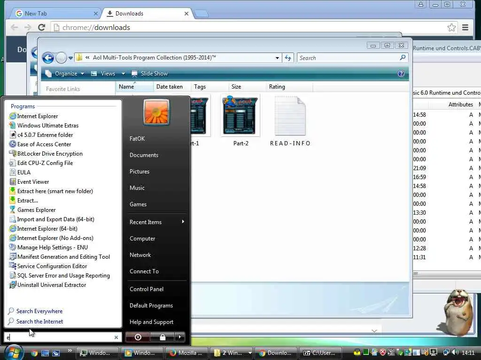481x360 pixels.
Task: Open Explorer help question mark icon
Action: 401,74
